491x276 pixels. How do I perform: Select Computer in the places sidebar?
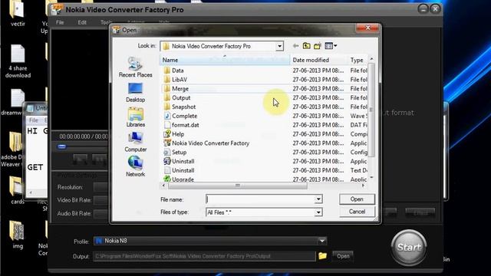tap(135, 142)
